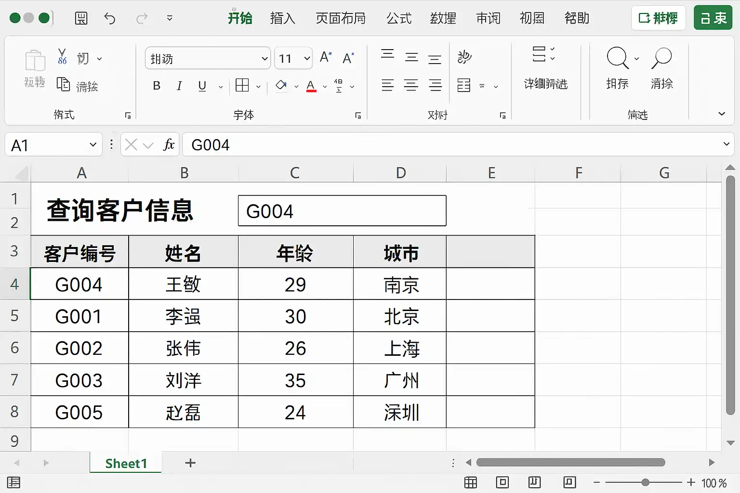Toggle Bold formatting
The height and width of the screenshot is (493, 740).
(157, 86)
